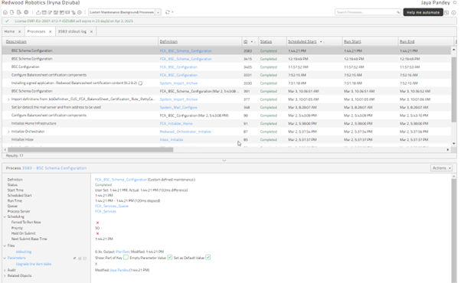The height and width of the screenshot is (283, 461).
Task: Open the stdout.log file link
Action: pyautogui.click(x=24, y=252)
